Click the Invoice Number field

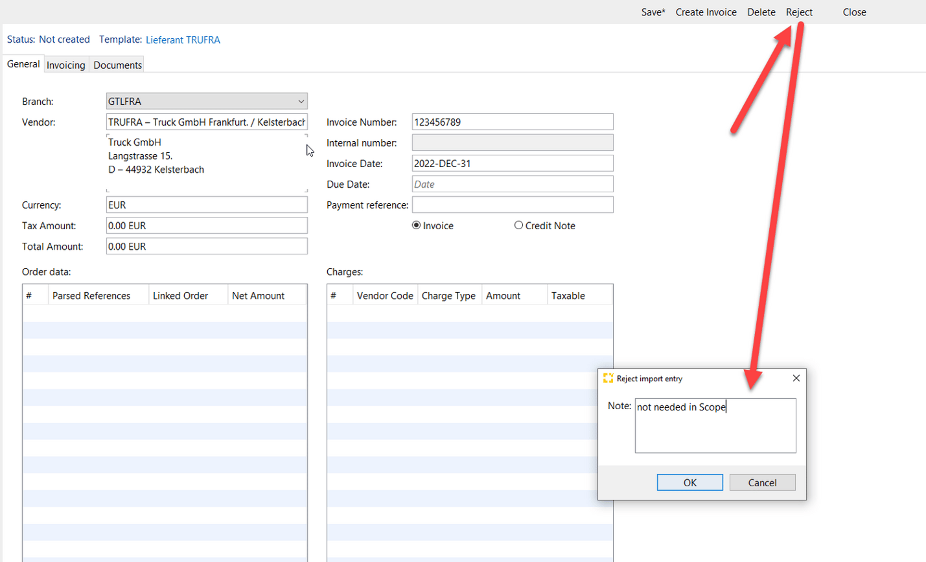[x=513, y=122]
